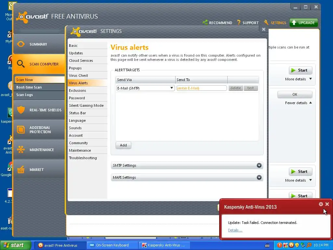Open the Status Bar settings tab
Image resolution: width=333 pixels, height=250 pixels.
tap(87, 113)
